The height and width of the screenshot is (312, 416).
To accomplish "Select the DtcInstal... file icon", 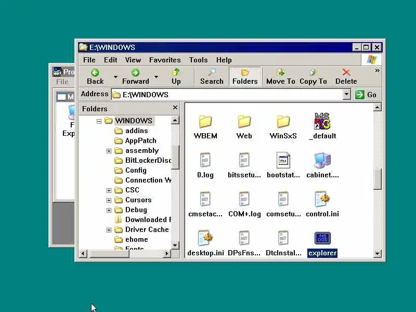I will tap(283, 238).
